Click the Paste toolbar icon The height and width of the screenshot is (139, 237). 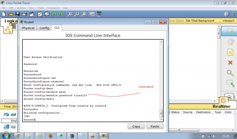tap(47, 14)
